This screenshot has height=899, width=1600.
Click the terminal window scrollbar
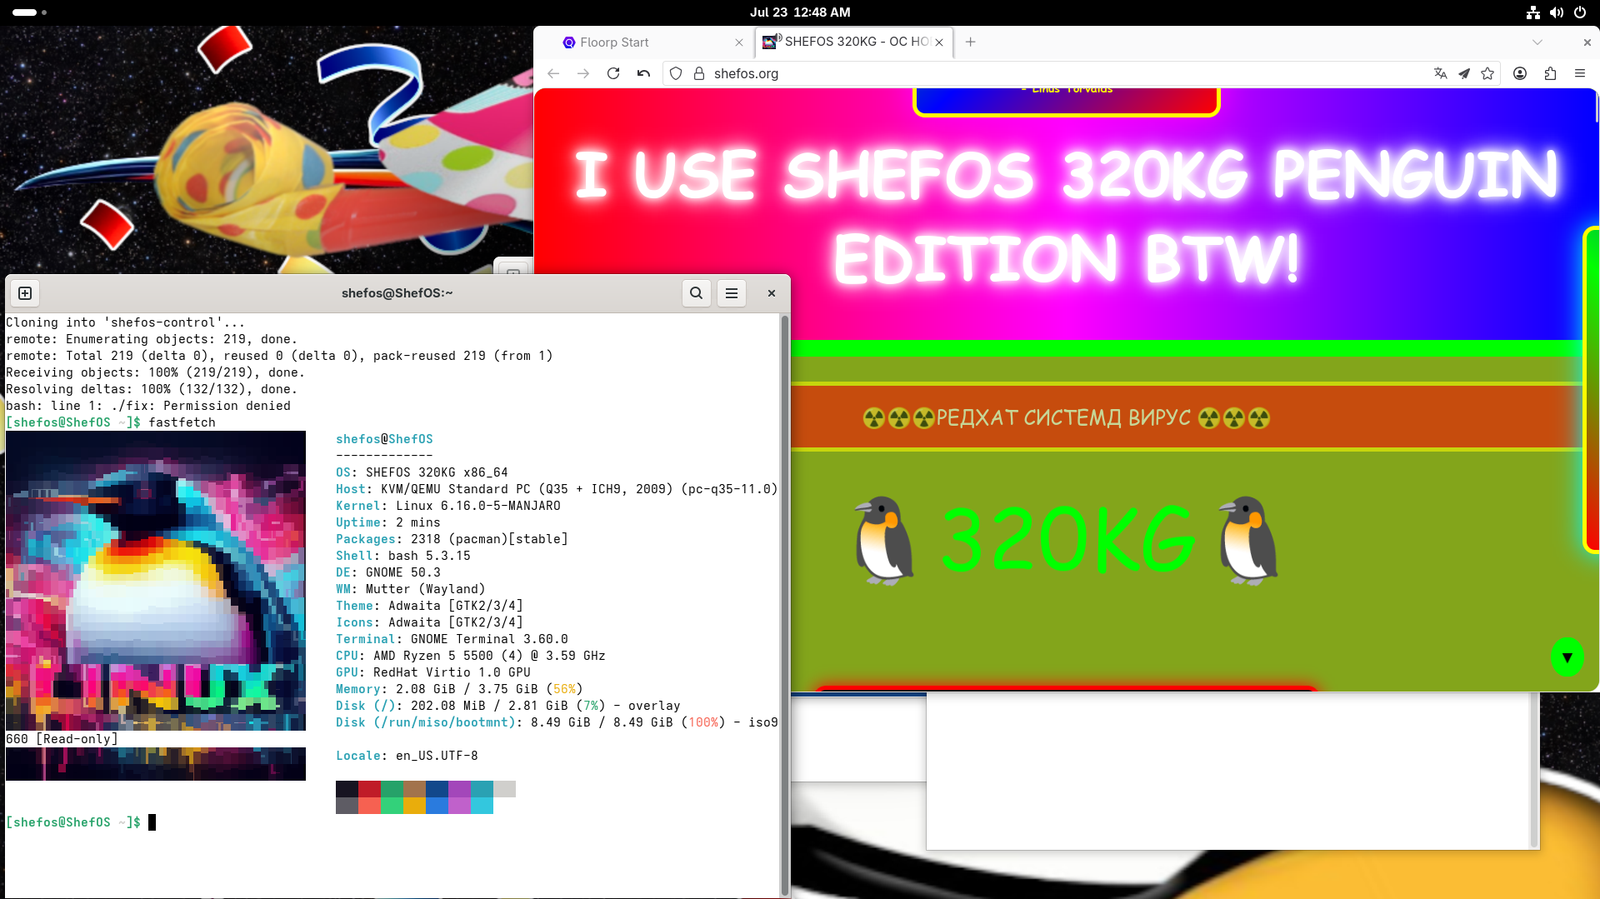[x=784, y=606]
